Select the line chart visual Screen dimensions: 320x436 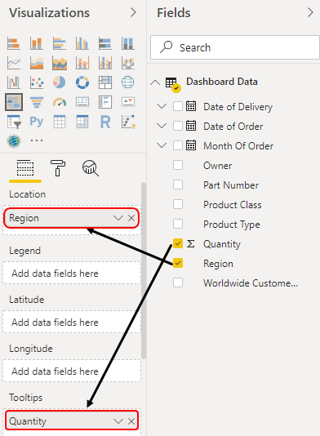click(x=14, y=63)
